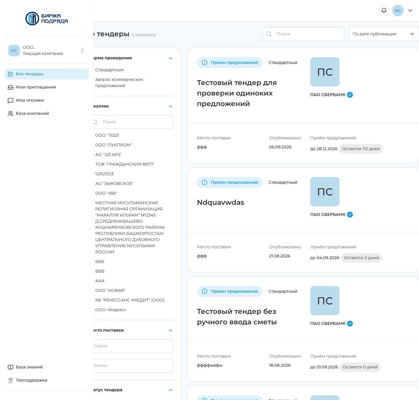
Task: Click the Все тендеры list icon
Action: (11, 74)
